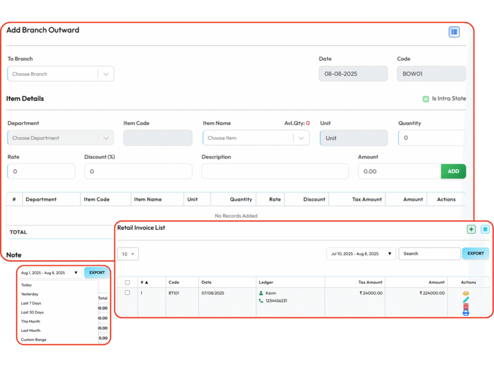Click the green plus icon in Retail Invoice List

[471, 230]
